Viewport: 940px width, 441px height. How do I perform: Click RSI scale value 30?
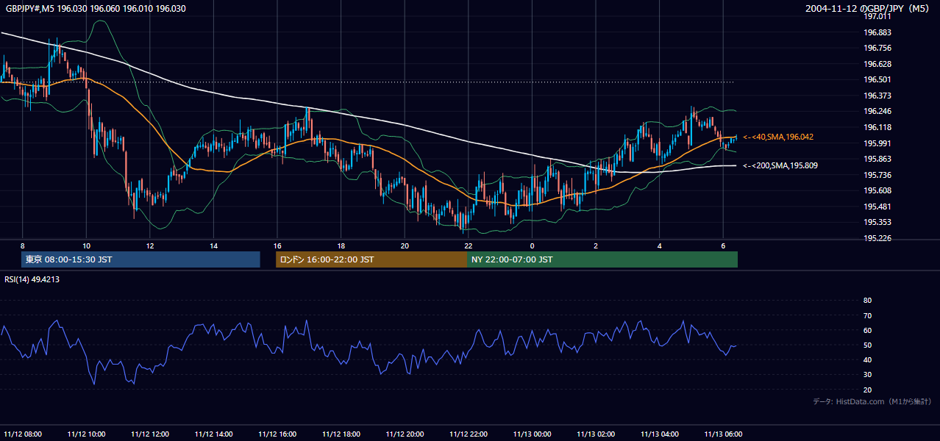pyautogui.click(x=867, y=374)
